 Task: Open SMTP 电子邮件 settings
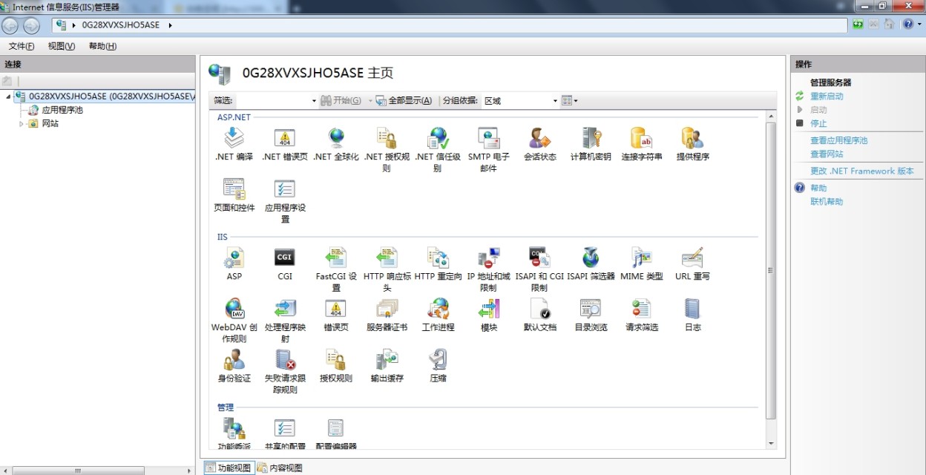[488, 148]
